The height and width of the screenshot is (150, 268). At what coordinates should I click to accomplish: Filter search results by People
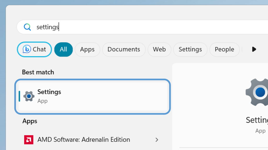(224, 49)
